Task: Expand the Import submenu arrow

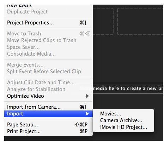Action: pyautogui.click(x=87, y=114)
